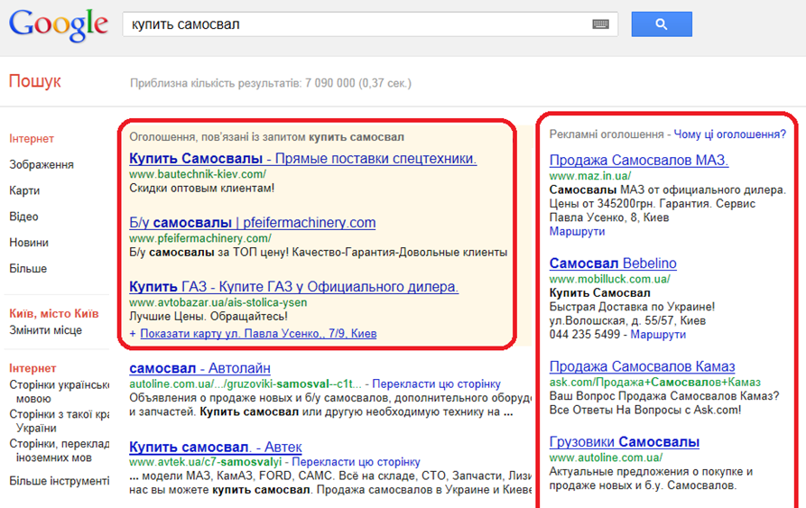Open result 'самосвал - Автолайн'
Screen dimensions: 806x508
(x=200, y=368)
